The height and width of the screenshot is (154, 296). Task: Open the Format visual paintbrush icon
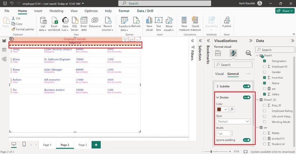click(x=233, y=53)
